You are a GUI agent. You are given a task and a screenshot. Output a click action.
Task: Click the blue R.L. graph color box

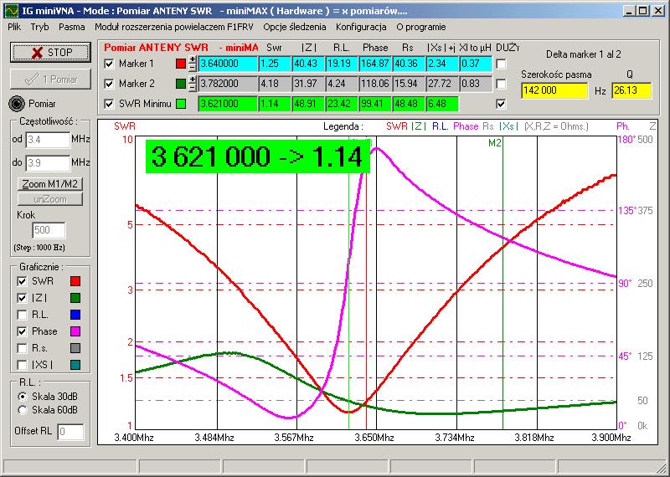pyautogui.click(x=75, y=315)
